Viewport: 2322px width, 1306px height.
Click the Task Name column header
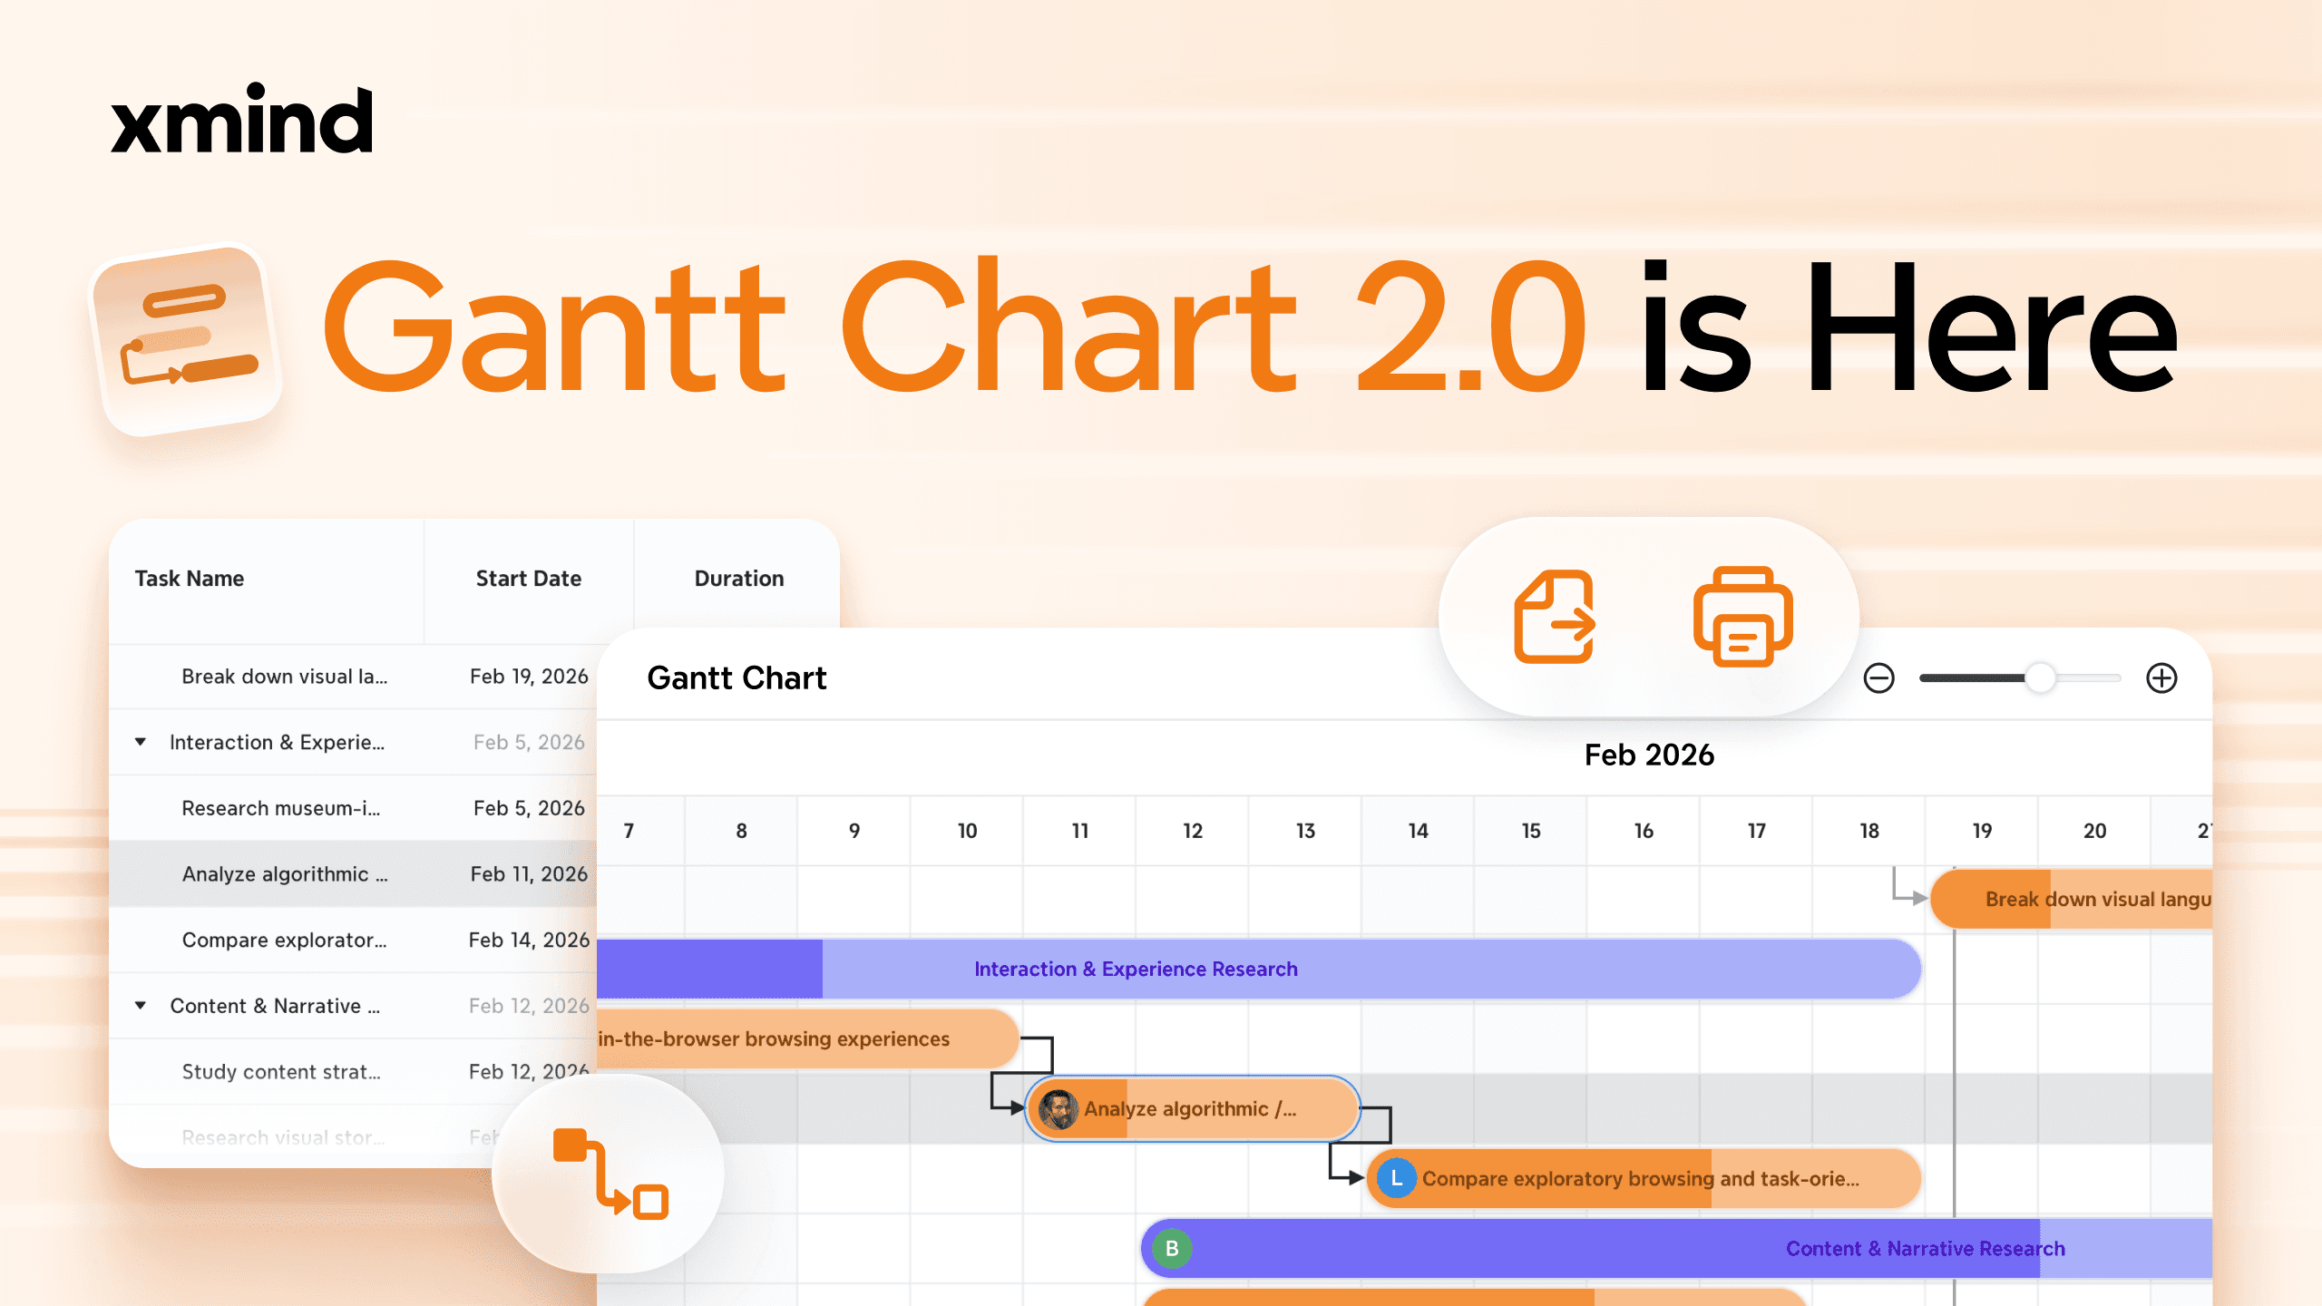click(190, 579)
